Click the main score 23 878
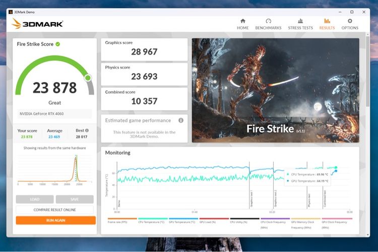 coord(55,88)
